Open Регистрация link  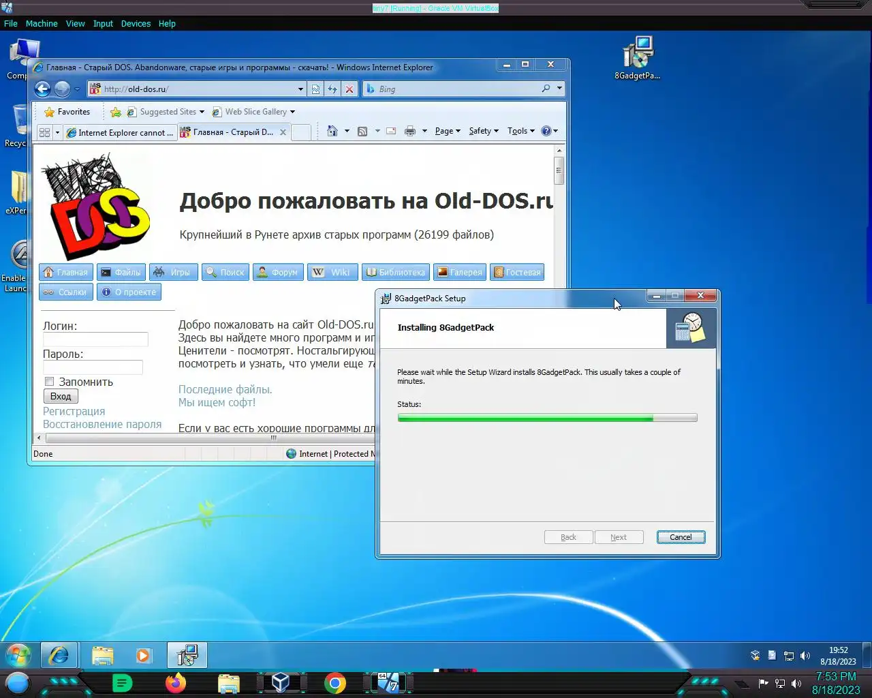[x=74, y=411]
